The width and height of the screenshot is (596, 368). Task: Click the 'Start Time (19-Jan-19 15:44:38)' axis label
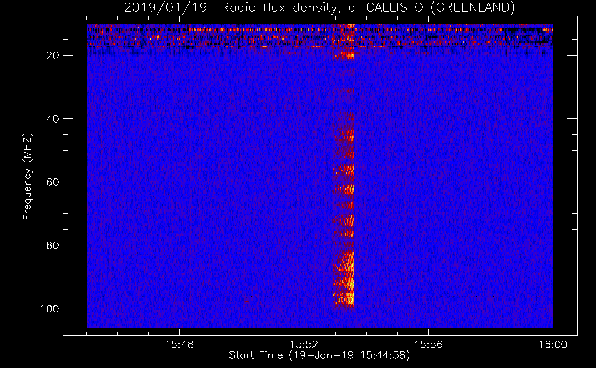319,355
